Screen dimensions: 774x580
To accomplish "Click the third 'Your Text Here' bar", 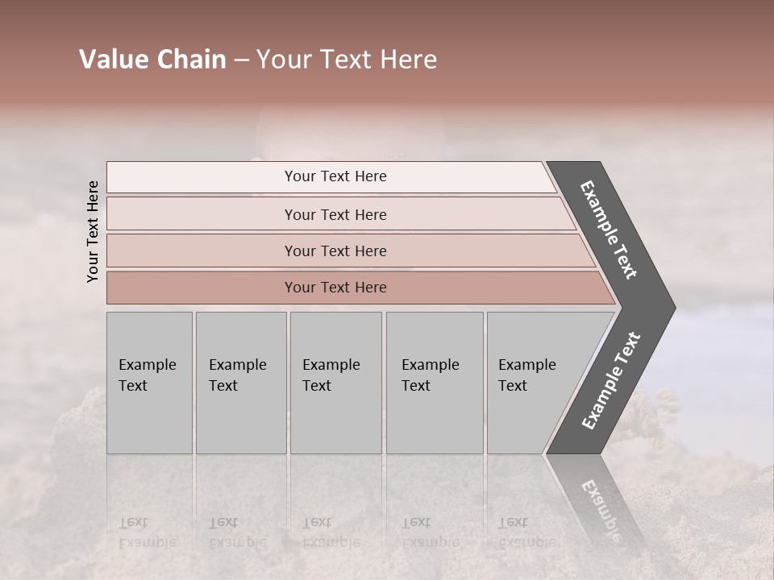I will (x=335, y=251).
